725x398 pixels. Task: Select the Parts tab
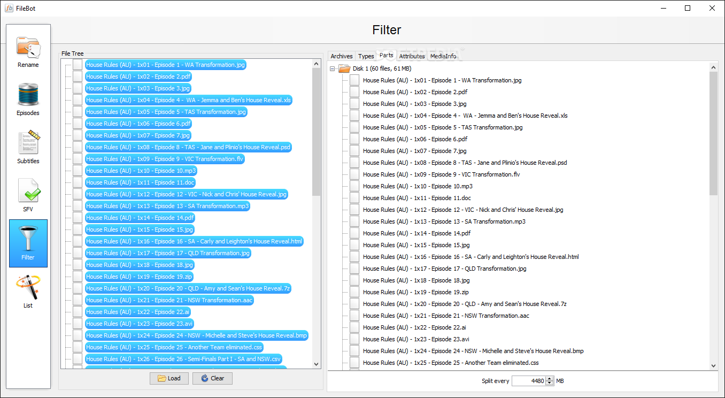[387, 55]
